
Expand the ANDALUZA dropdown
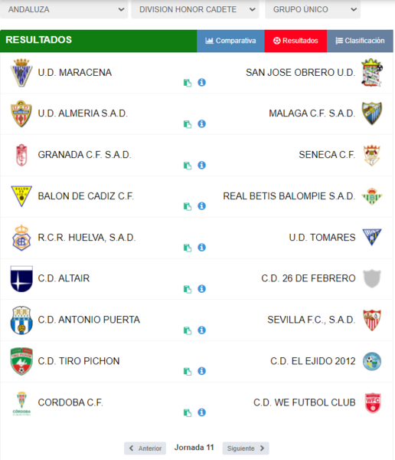[64, 9]
